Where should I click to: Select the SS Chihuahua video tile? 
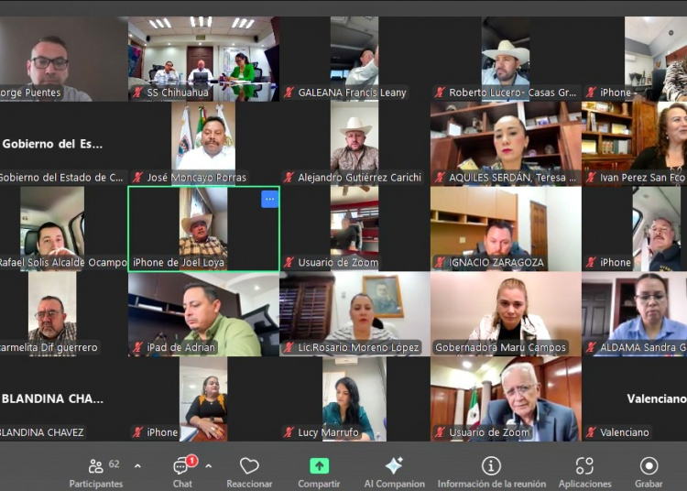(203, 59)
